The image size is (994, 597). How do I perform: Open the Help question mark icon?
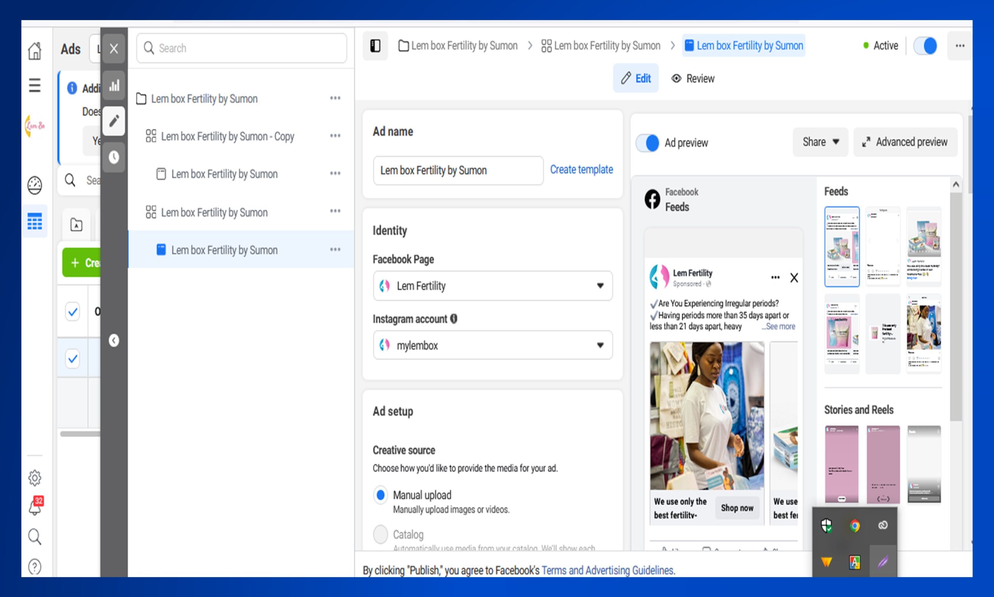tap(35, 566)
